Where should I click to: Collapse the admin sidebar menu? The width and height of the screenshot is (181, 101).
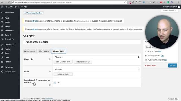click(x=8, y=72)
